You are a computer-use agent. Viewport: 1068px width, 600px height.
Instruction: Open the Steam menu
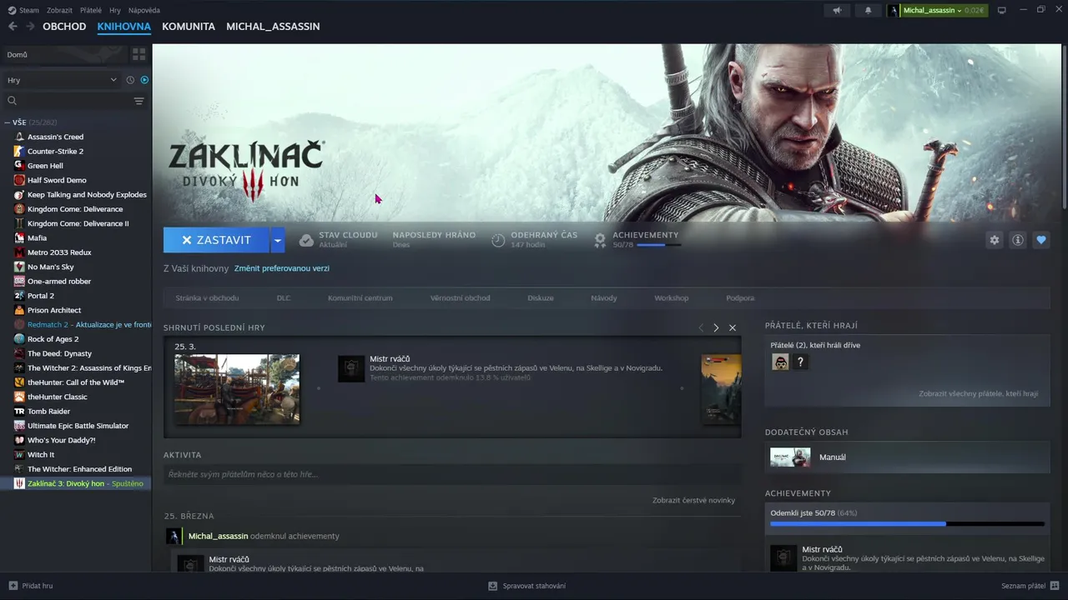tap(29, 10)
